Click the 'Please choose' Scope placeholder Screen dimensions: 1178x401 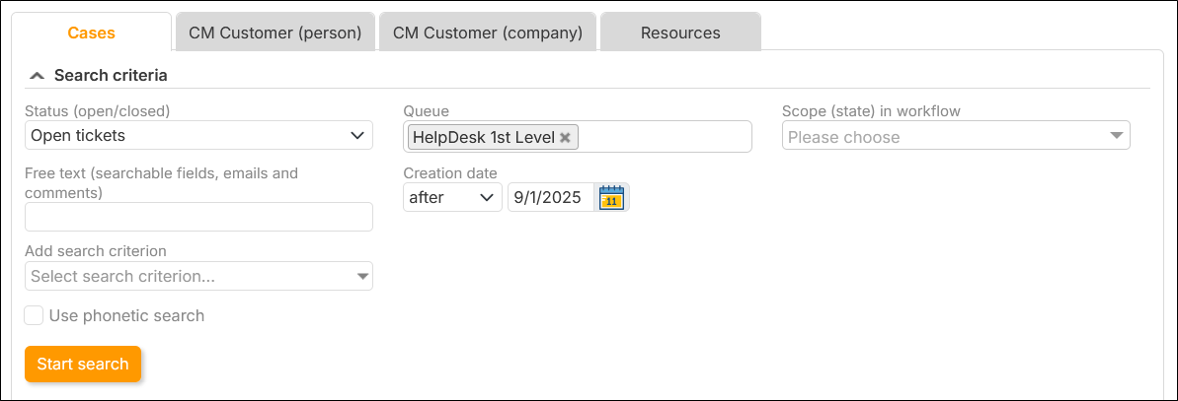click(x=844, y=137)
